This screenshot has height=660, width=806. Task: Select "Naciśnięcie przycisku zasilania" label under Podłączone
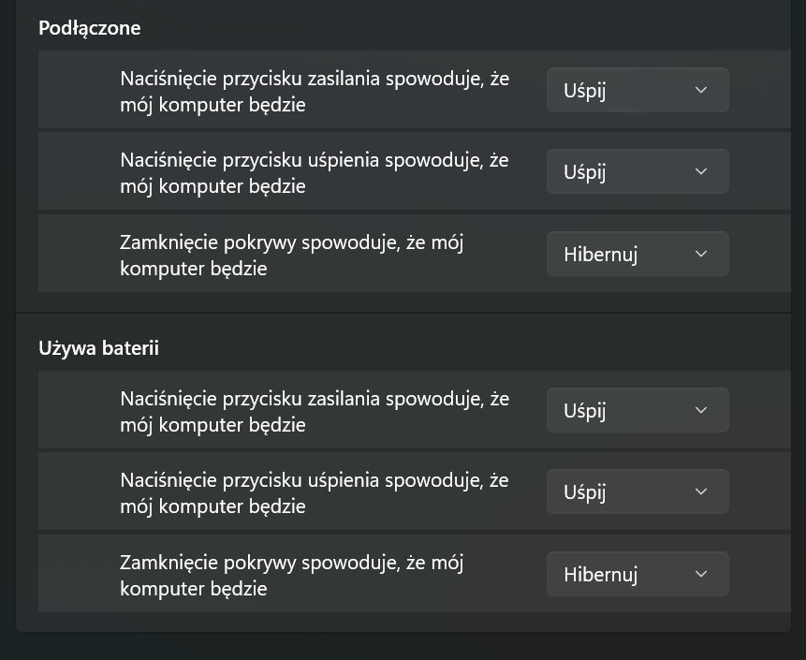[315, 92]
